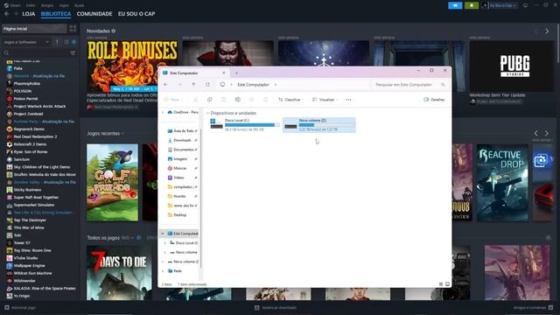Image resolution: width=560 pixels, height=315 pixels.
Task: Open the LOJA tab in Steam
Action: (x=29, y=14)
